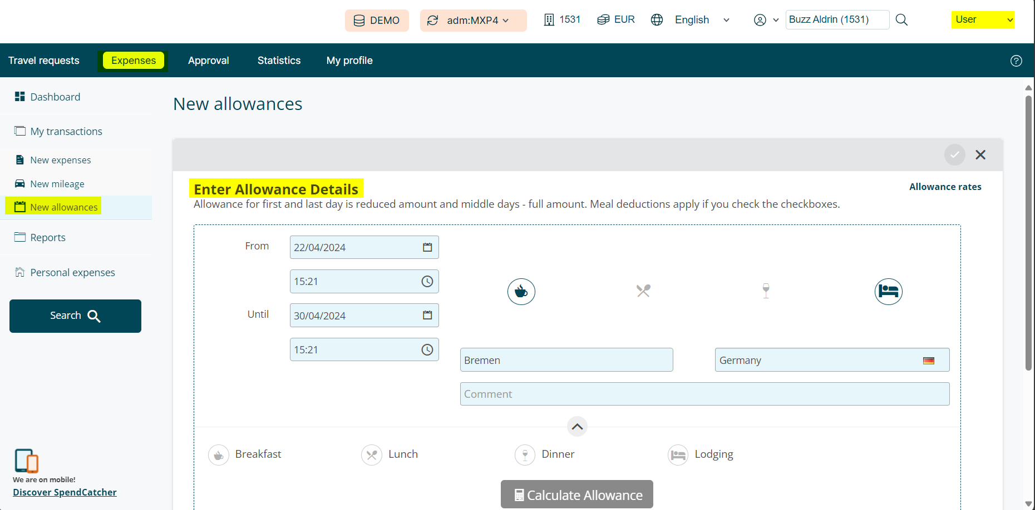The width and height of the screenshot is (1035, 510).
Task: Select New mileage in sidebar
Action: click(57, 184)
